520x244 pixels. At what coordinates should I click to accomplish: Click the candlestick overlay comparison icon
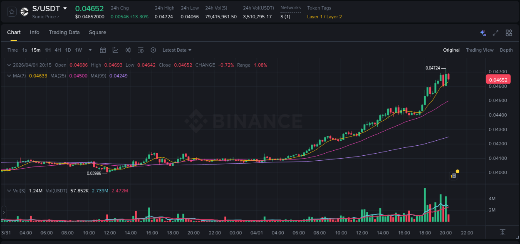(128, 50)
